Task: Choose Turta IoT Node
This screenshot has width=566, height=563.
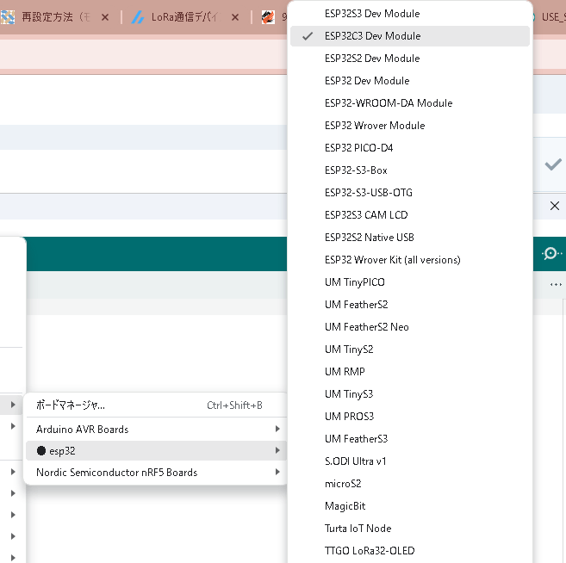Action: click(410, 528)
